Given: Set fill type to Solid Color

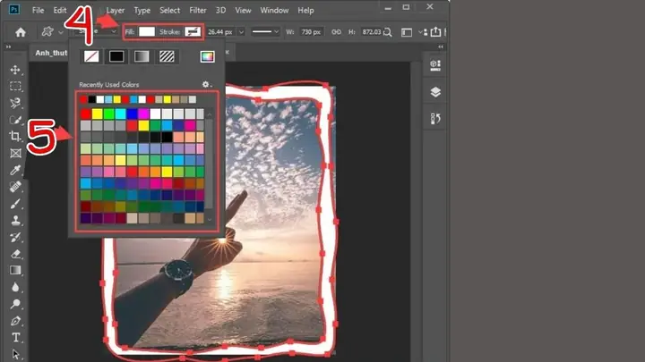Looking at the screenshot, I should (116, 56).
